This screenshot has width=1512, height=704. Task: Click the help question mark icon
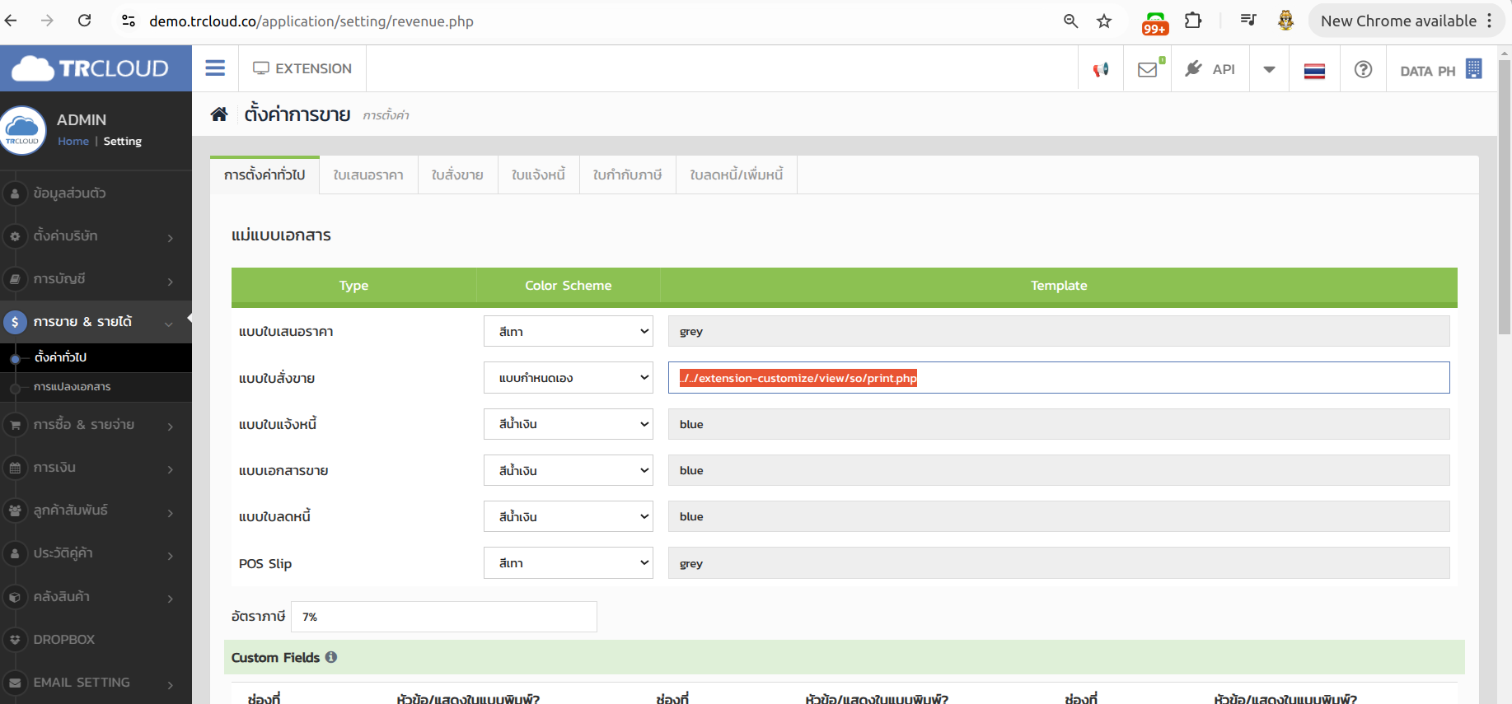point(1363,70)
